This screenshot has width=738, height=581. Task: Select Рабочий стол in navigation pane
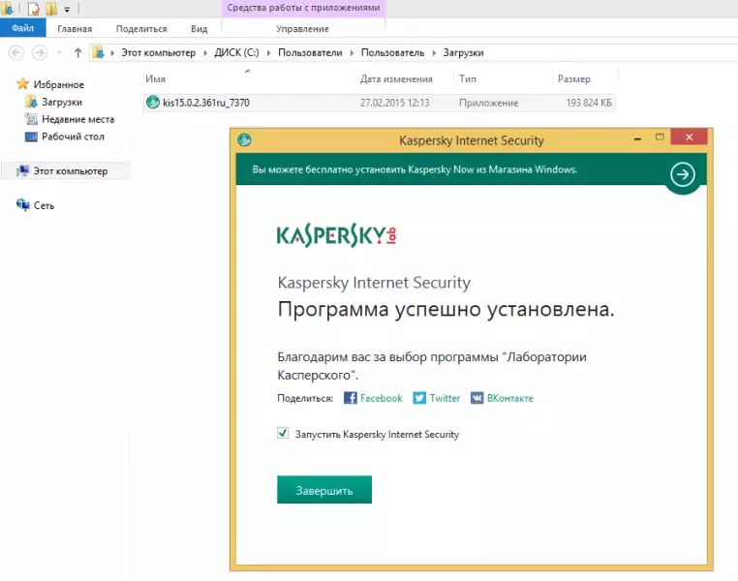(x=73, y=137)
